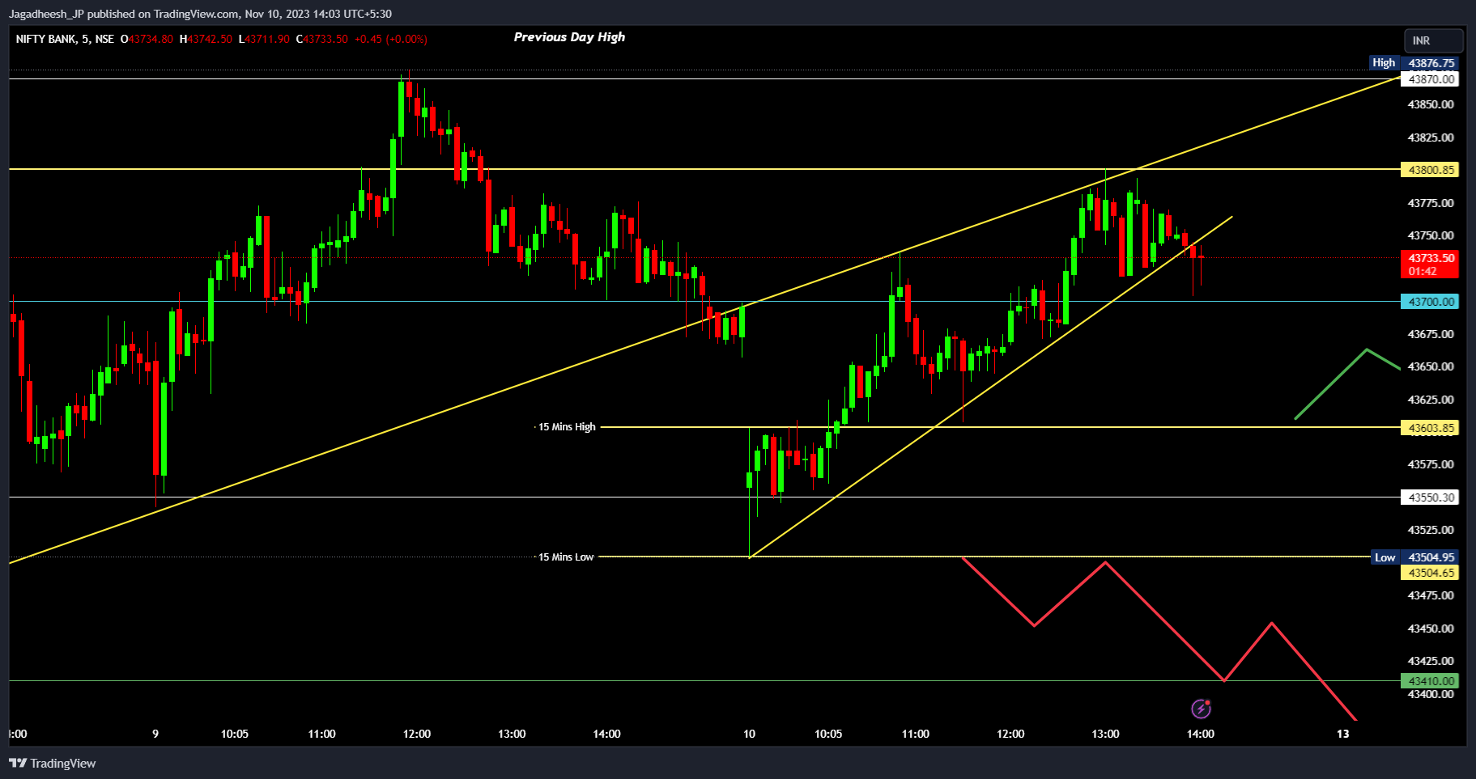The image size is (1476, 779).
Task: Click the TradingView logo at bottom left
Action: click(x=53, y=763)
